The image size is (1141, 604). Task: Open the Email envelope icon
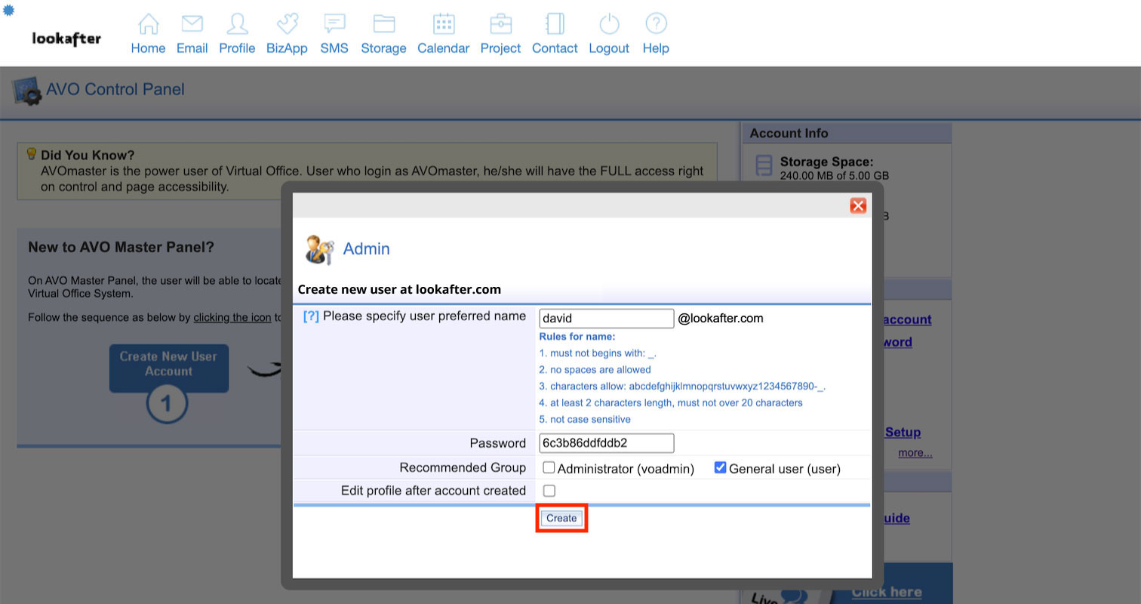point(192,25)
